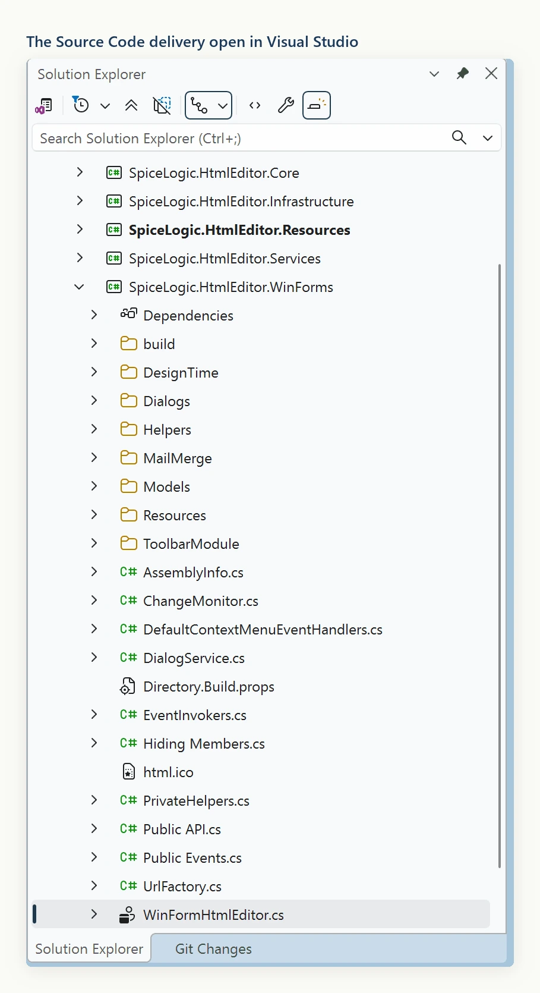
Task: Click the vertical scrollbar of the tree
Action: pyautogui.click(x=500, y=566)
